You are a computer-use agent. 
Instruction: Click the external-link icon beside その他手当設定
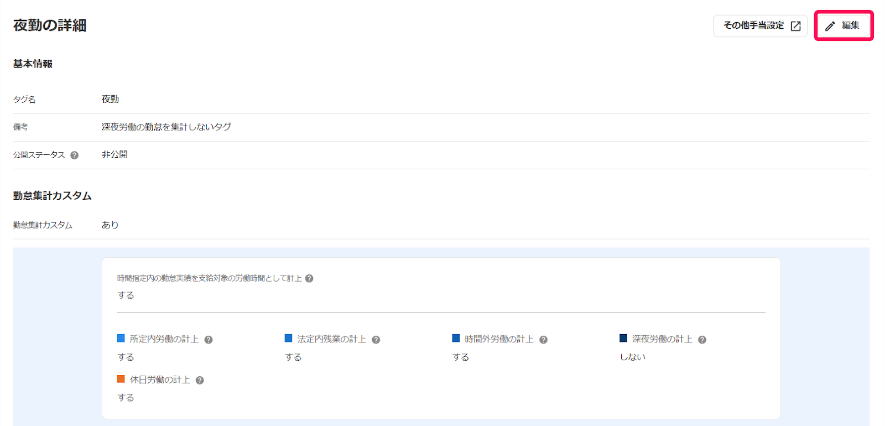pos(795,26)
